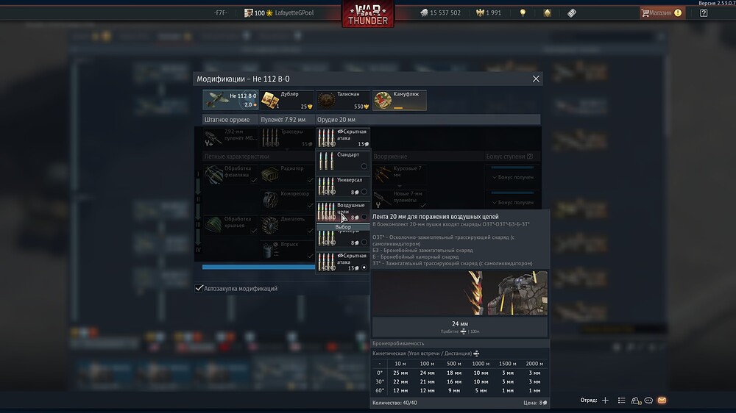Open the help question mark icon
Viewport: 736px width, 413px height.
[x=704, y=12]
